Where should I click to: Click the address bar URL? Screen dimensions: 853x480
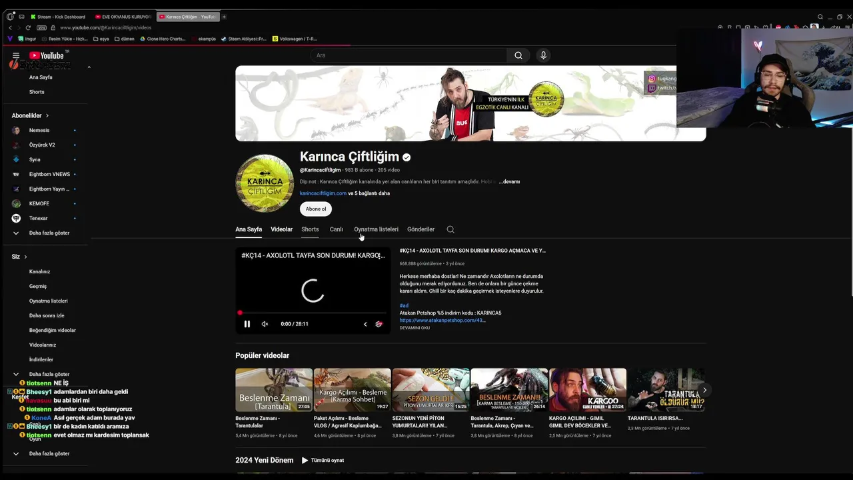pyautogui.click(x=106, y=27)
